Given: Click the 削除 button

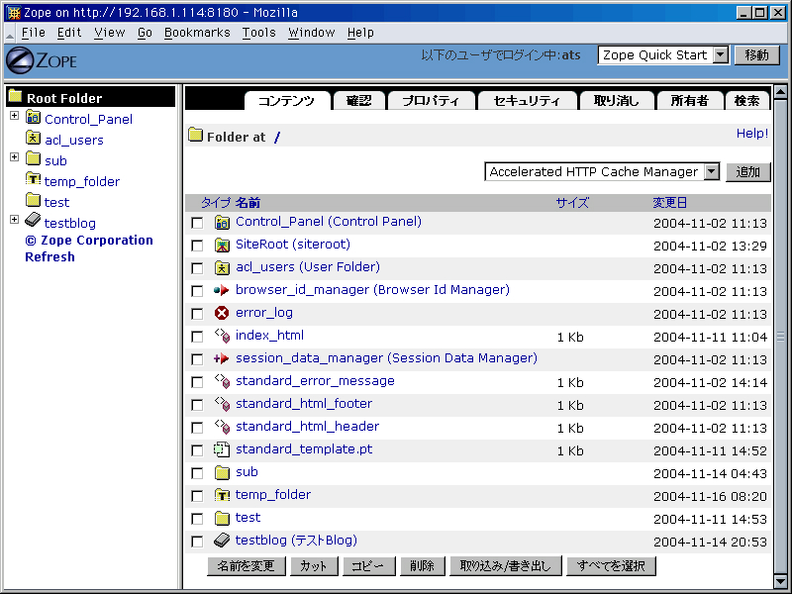Looking at the screenshot, I should 423,565.
